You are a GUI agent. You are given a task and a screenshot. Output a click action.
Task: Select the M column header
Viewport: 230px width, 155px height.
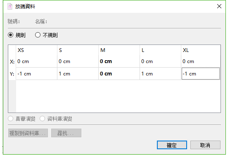tap(119, 50)
